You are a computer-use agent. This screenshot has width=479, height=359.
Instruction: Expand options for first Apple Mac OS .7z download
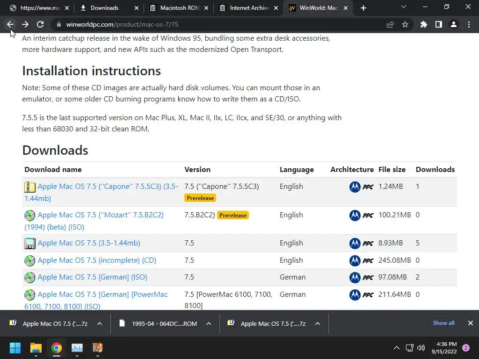(x=100, y=323)
